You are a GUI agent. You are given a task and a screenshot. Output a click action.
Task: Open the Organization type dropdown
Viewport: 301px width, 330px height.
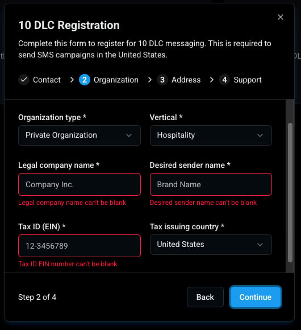80,135
